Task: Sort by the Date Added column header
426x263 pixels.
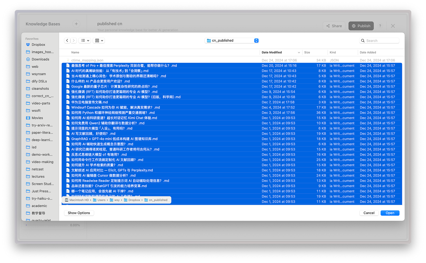Action: (368, 53)
